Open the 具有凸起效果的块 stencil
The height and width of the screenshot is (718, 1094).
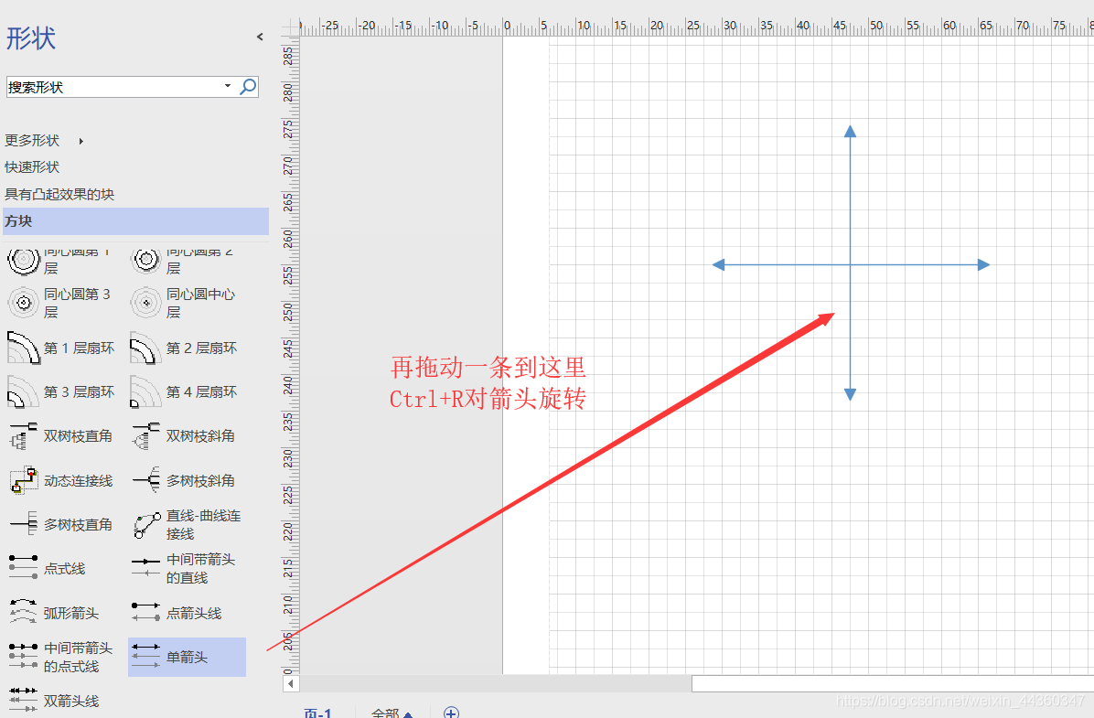tap(59, 194)
